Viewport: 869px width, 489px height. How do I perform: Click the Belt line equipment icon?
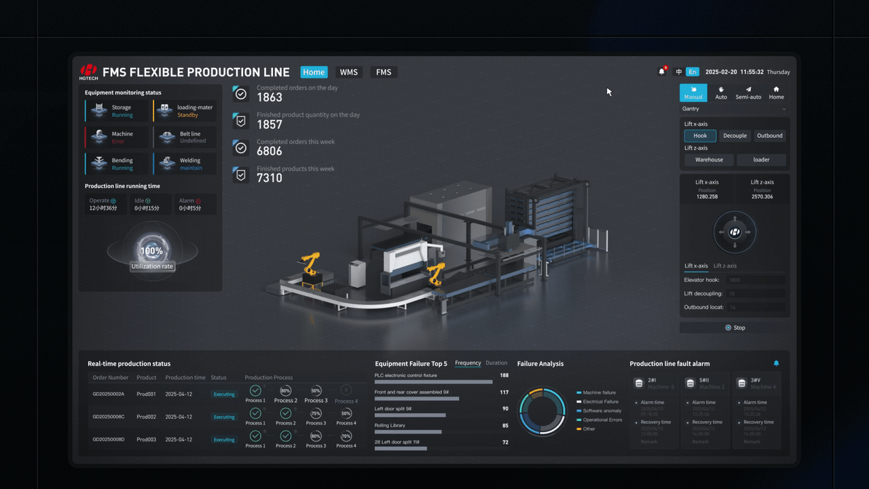point(166,137)
